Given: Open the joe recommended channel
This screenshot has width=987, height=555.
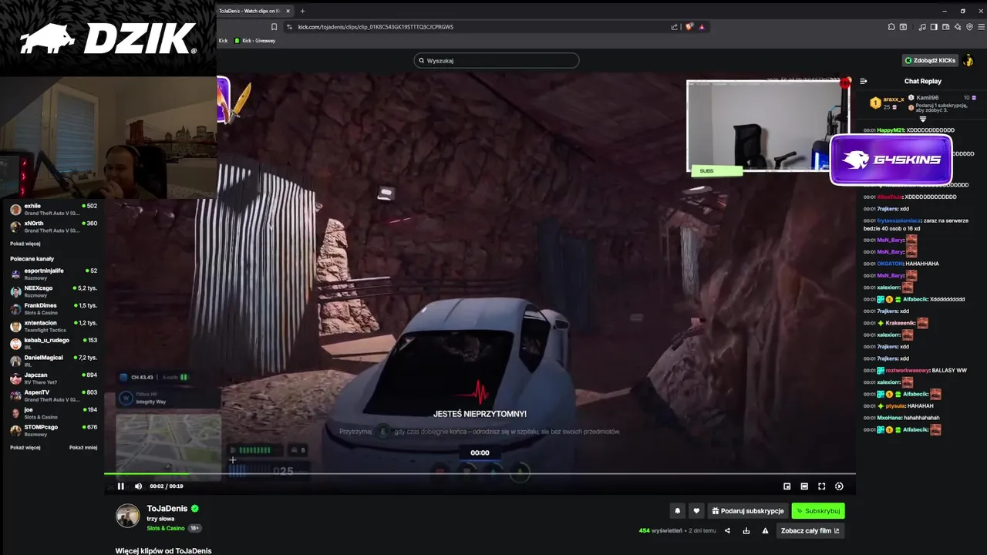Looking at the screenshot, I should 54,412.
